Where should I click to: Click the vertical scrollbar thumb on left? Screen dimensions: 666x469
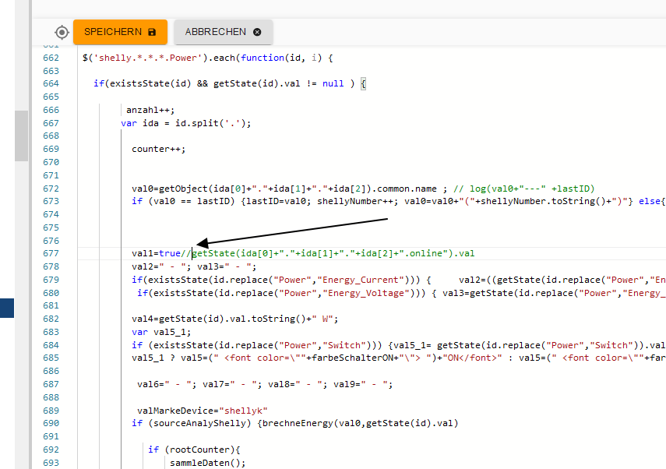21,136
